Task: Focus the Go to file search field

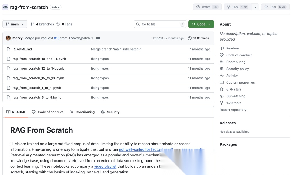Action: point(160,24)
